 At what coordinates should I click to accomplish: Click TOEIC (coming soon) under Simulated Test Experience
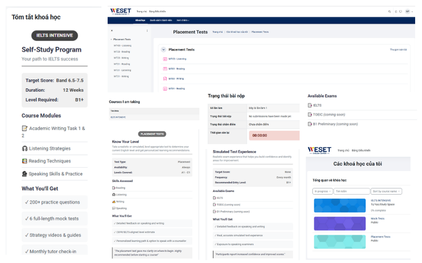tap(228, 205)
